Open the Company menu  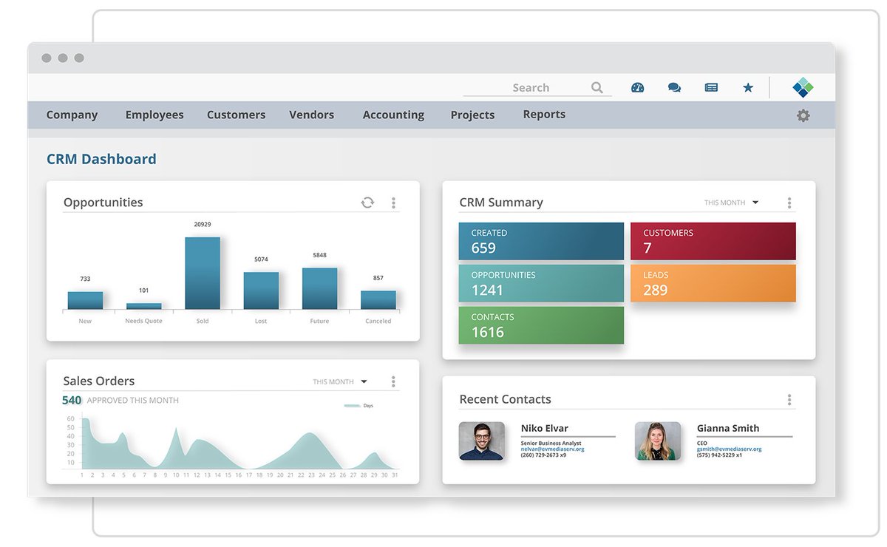click(72, 115)
